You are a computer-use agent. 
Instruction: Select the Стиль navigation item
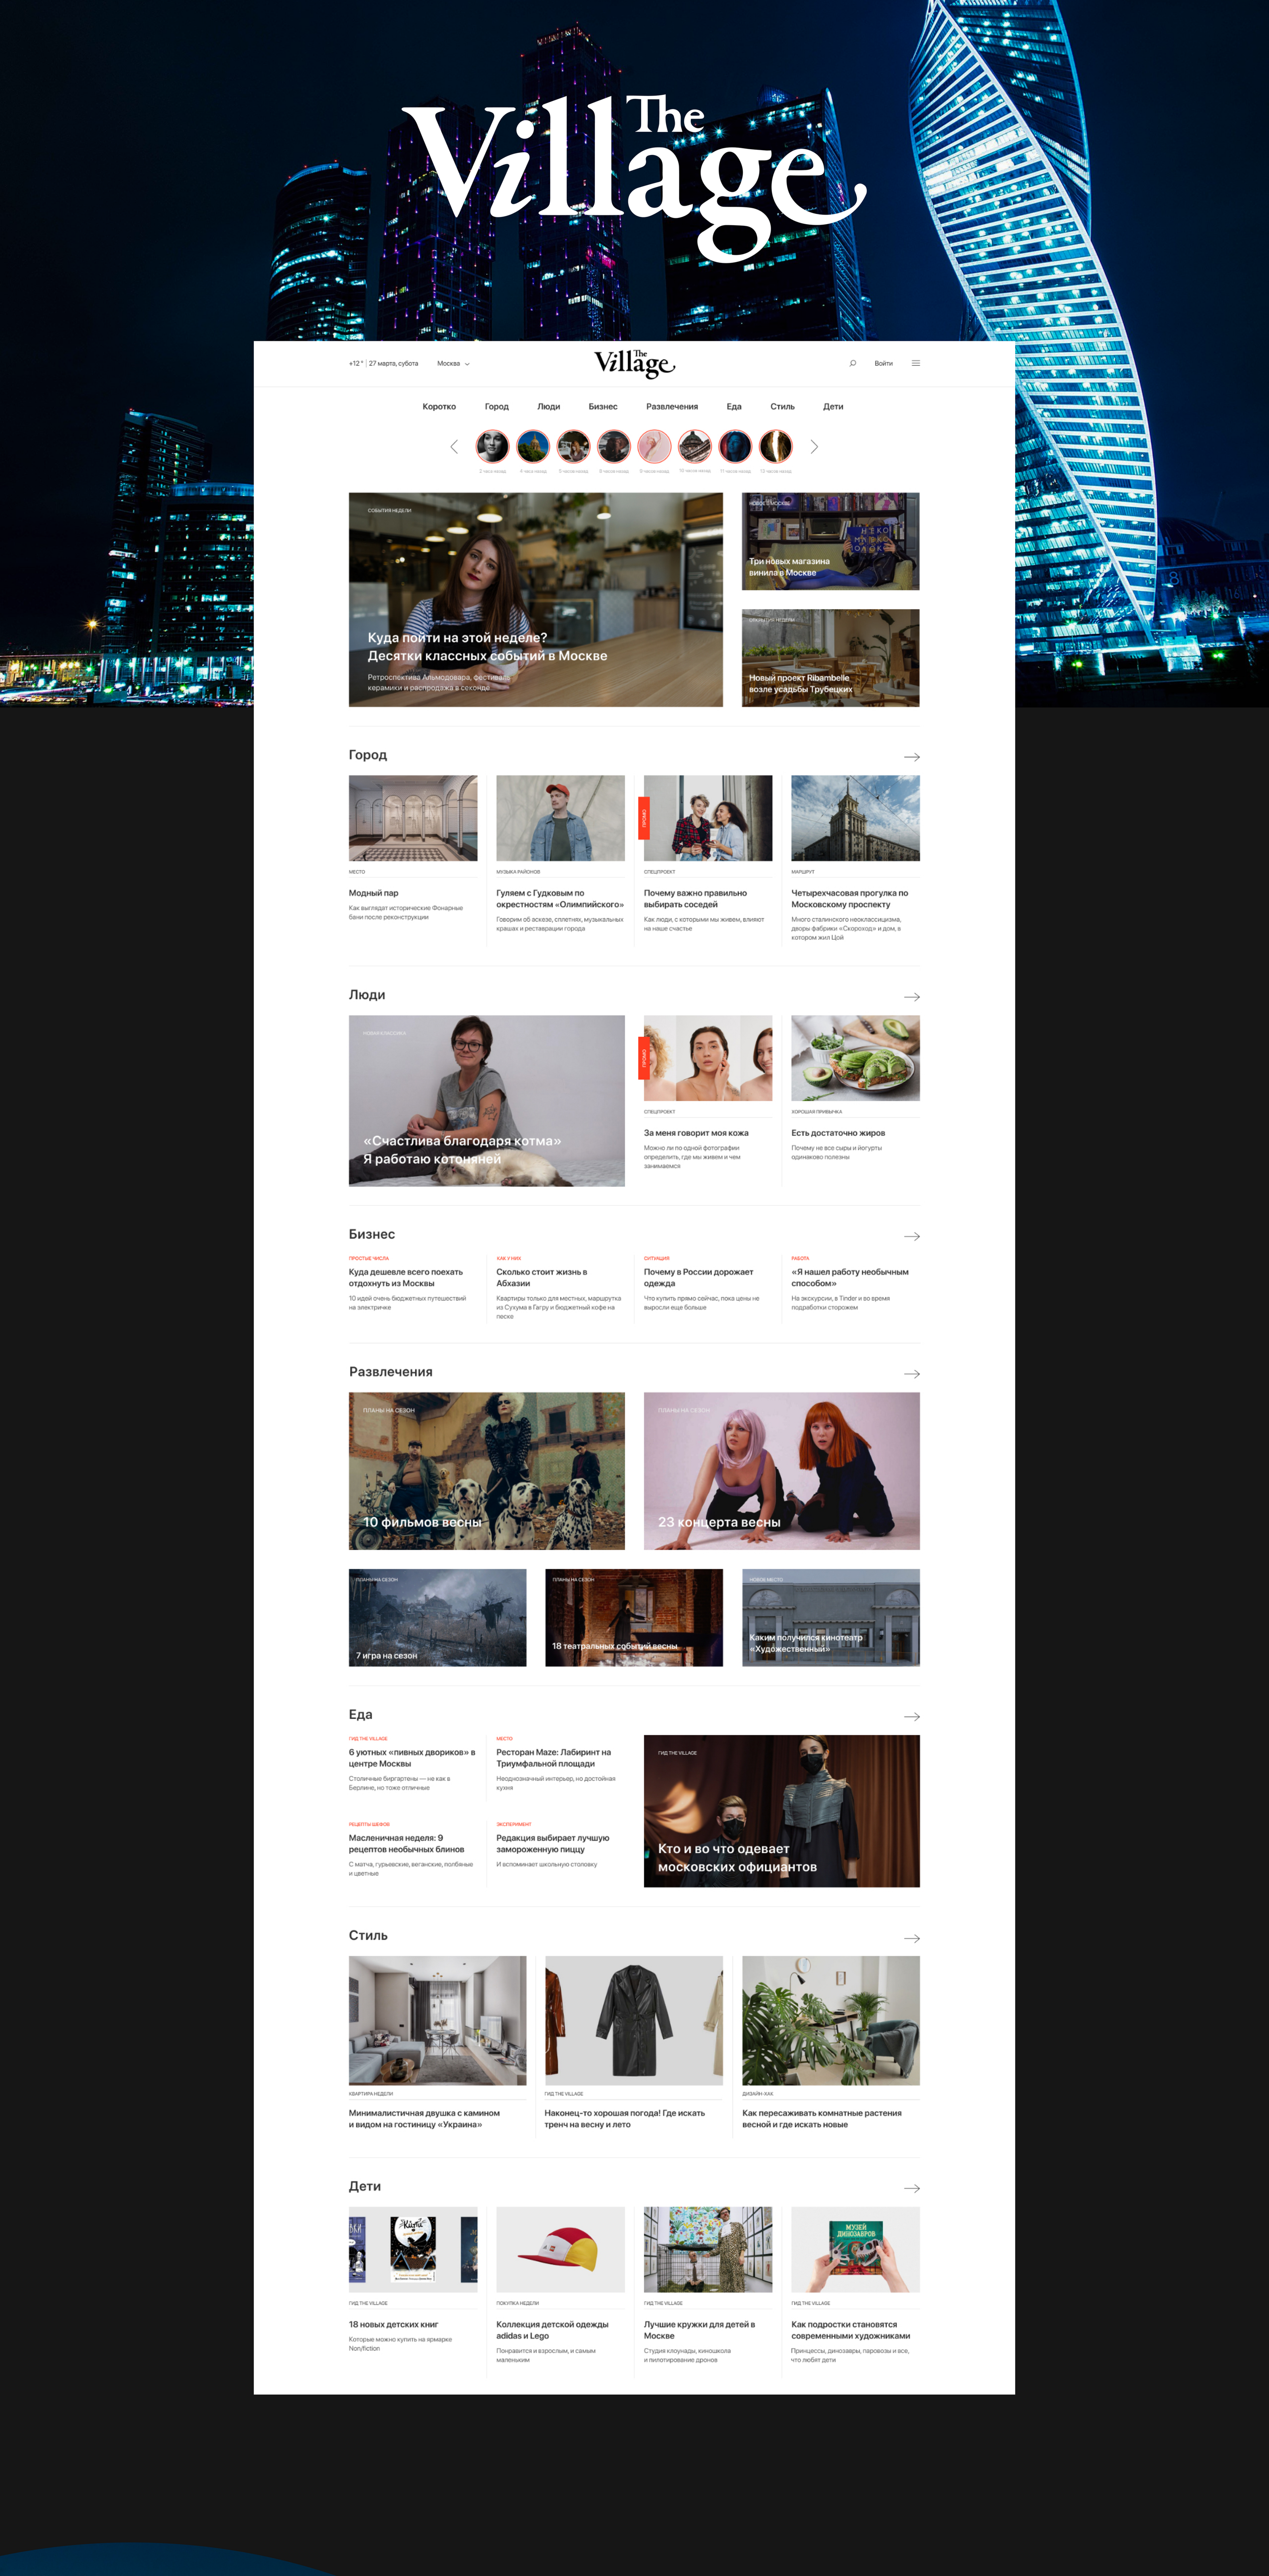782,407
